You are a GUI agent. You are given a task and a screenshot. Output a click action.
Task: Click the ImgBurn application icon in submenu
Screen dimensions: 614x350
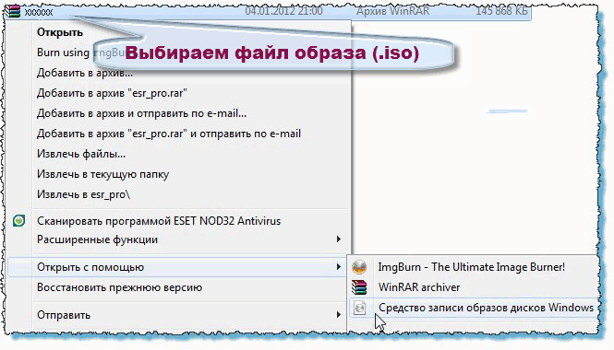pos(359,267)
